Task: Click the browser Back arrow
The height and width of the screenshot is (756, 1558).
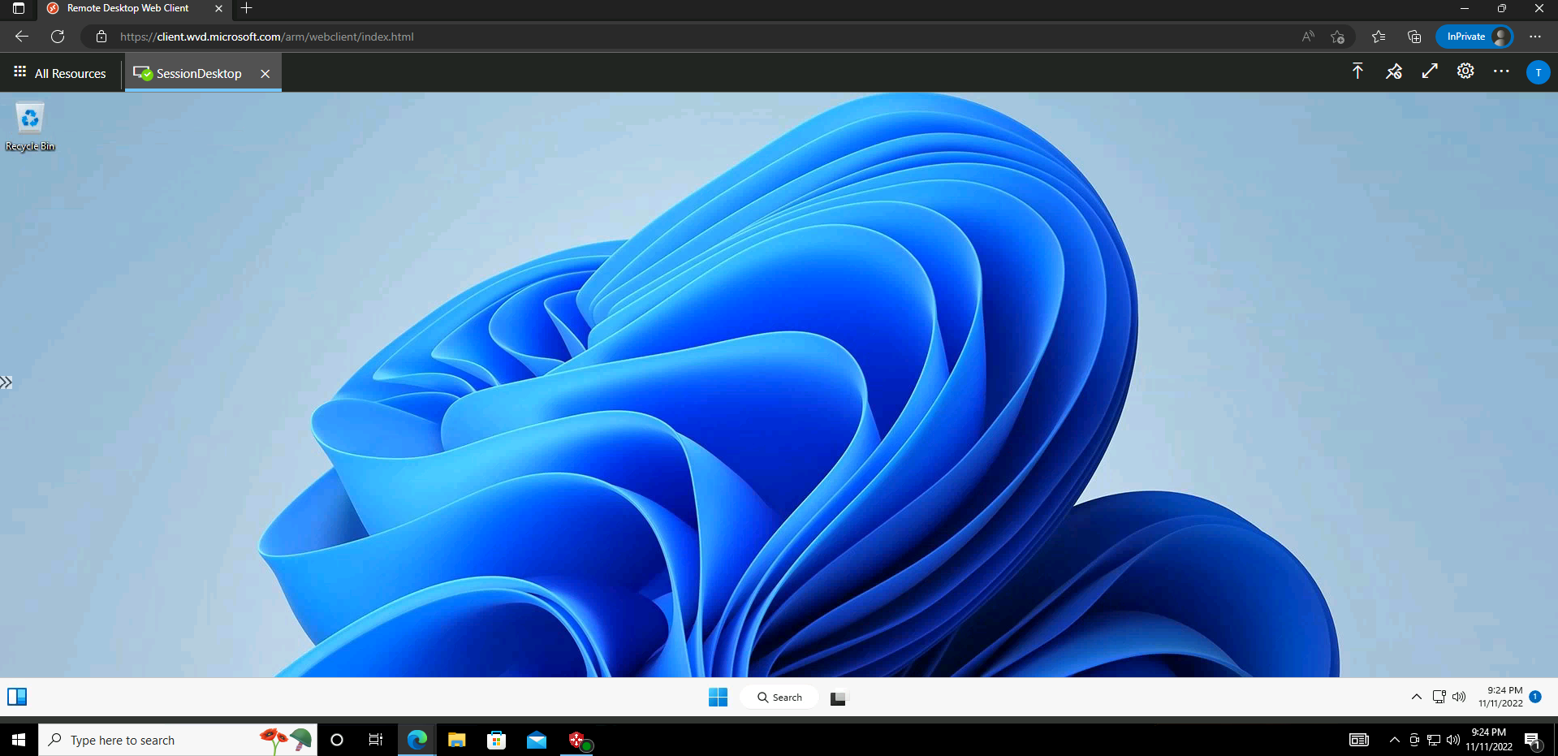Action: tap(22, 37)
